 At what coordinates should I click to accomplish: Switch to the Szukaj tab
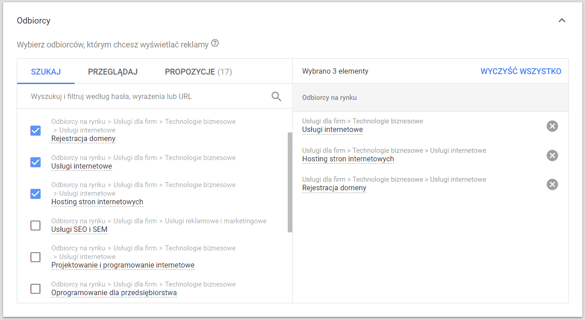point(46,72)
